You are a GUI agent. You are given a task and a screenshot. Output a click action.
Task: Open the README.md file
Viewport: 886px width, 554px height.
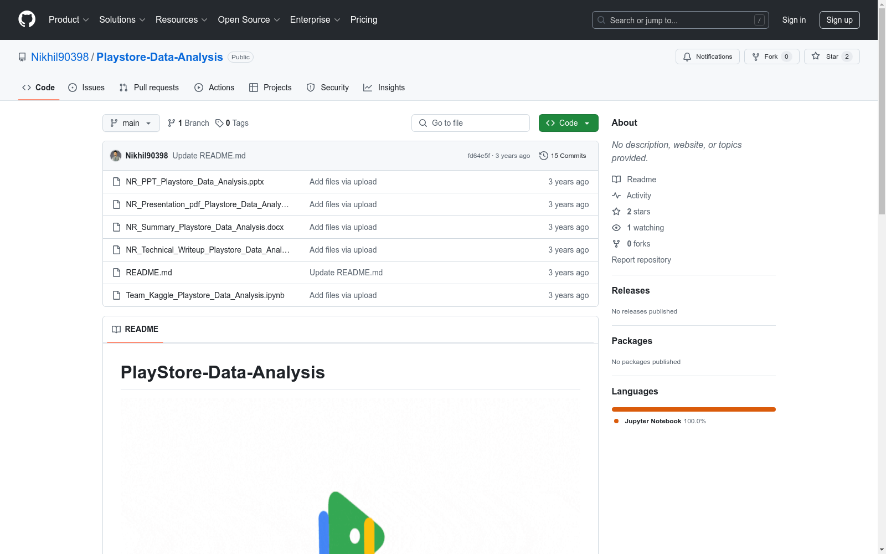[149, 273]
